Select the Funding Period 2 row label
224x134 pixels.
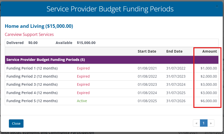(32, 76)
